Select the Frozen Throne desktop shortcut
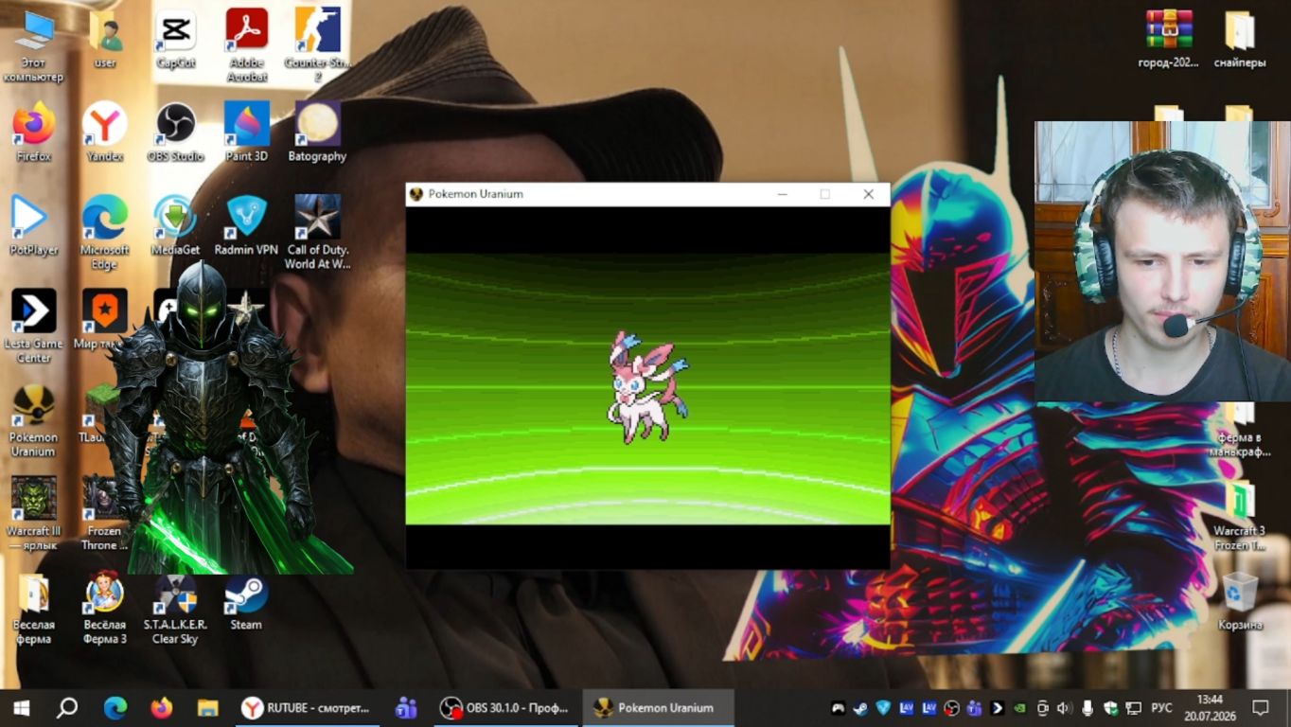The height and width of the screenshot is (727, 1291). (103, 513)
